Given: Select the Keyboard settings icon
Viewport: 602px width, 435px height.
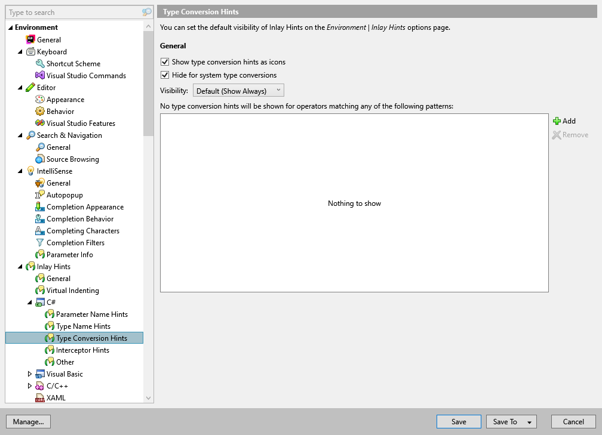Looking at the screenshot, I should pos(32,51).
